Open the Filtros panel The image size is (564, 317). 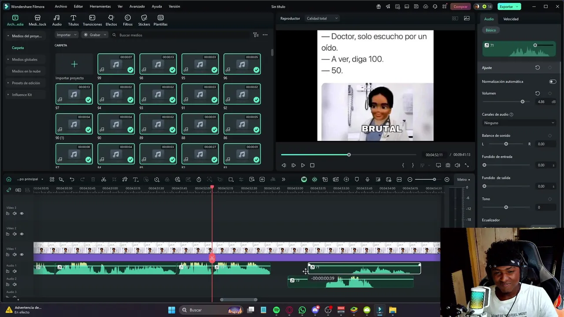(x=128, y=20)
